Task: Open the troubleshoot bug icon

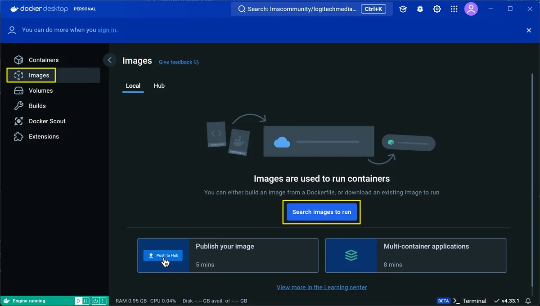Action: [x=420, y=9]
